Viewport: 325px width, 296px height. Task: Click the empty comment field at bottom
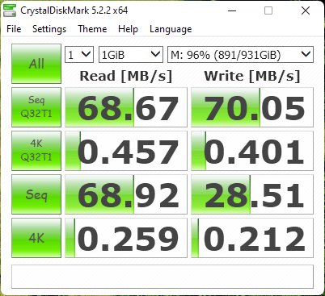162,277
